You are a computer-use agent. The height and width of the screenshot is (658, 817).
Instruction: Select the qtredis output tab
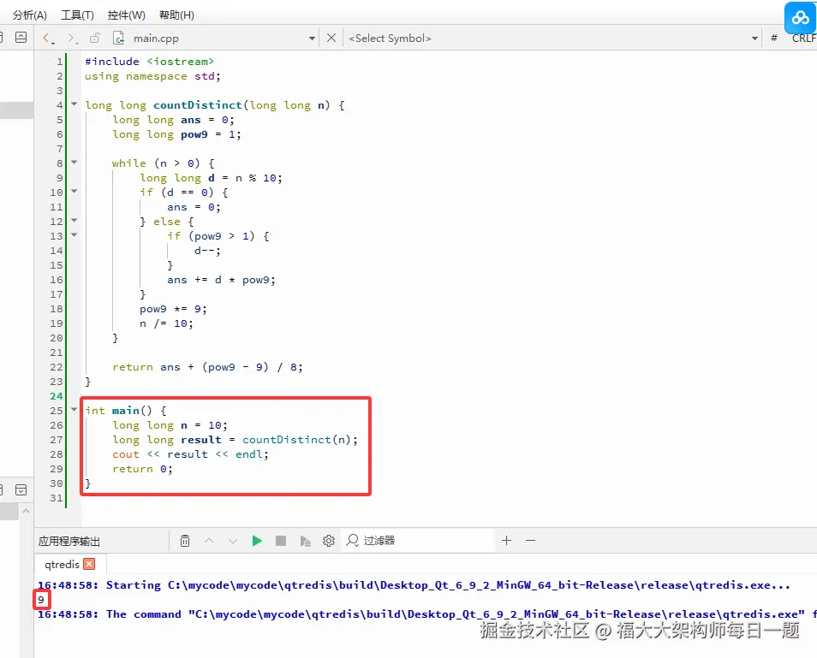62,564
